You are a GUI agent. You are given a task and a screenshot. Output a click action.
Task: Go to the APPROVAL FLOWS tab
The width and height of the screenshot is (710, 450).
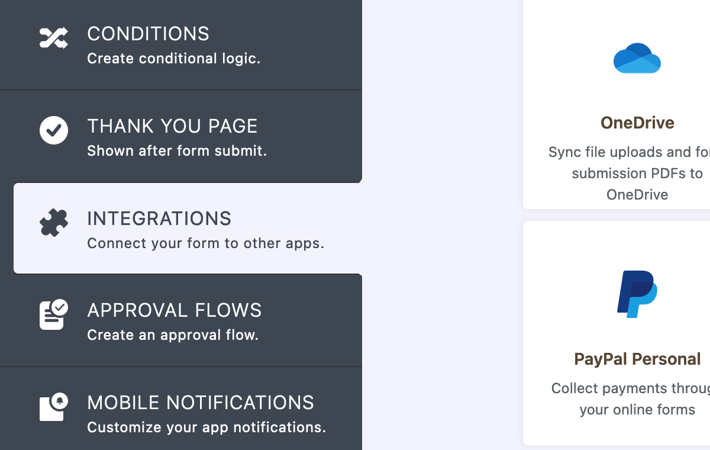[174, 310]
